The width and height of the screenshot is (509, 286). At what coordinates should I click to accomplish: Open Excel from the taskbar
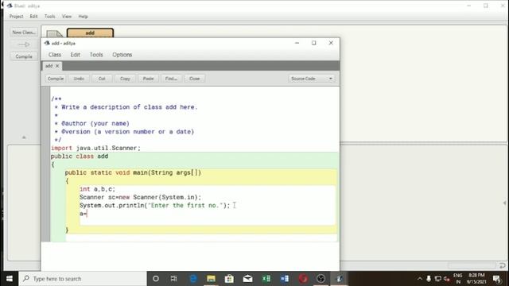point(266,279)
